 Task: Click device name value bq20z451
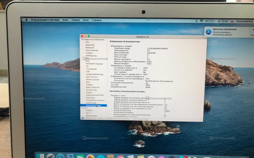coord(151,53)
